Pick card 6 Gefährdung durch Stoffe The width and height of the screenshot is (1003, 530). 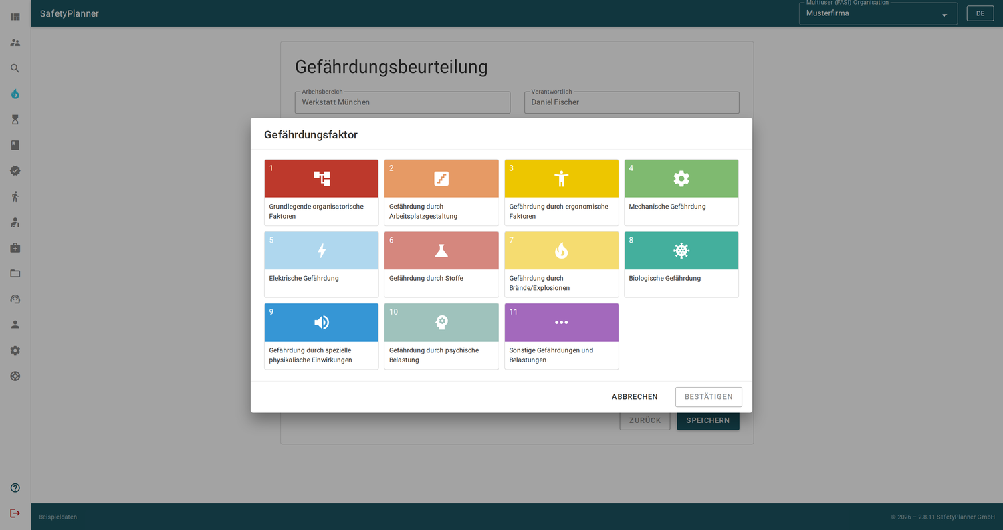(x=441, y=265)
